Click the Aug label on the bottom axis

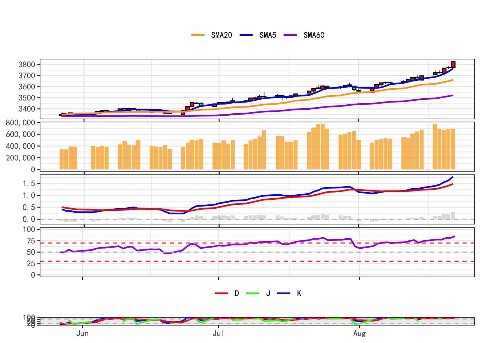(x=359, y=333)
